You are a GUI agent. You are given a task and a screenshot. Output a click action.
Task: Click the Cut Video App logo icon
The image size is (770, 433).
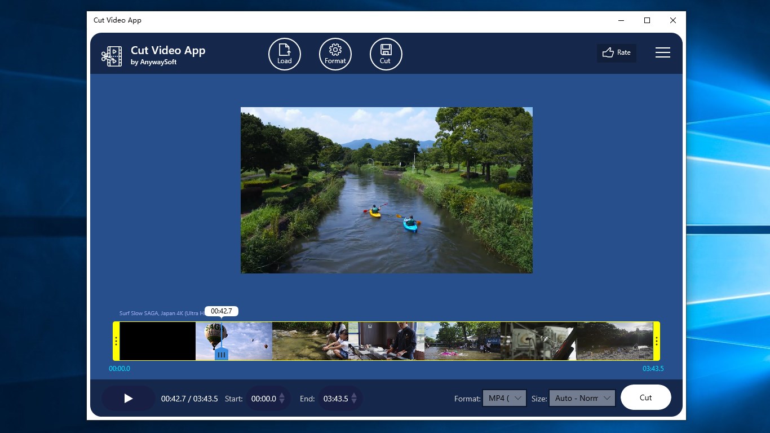click(111, 56)
